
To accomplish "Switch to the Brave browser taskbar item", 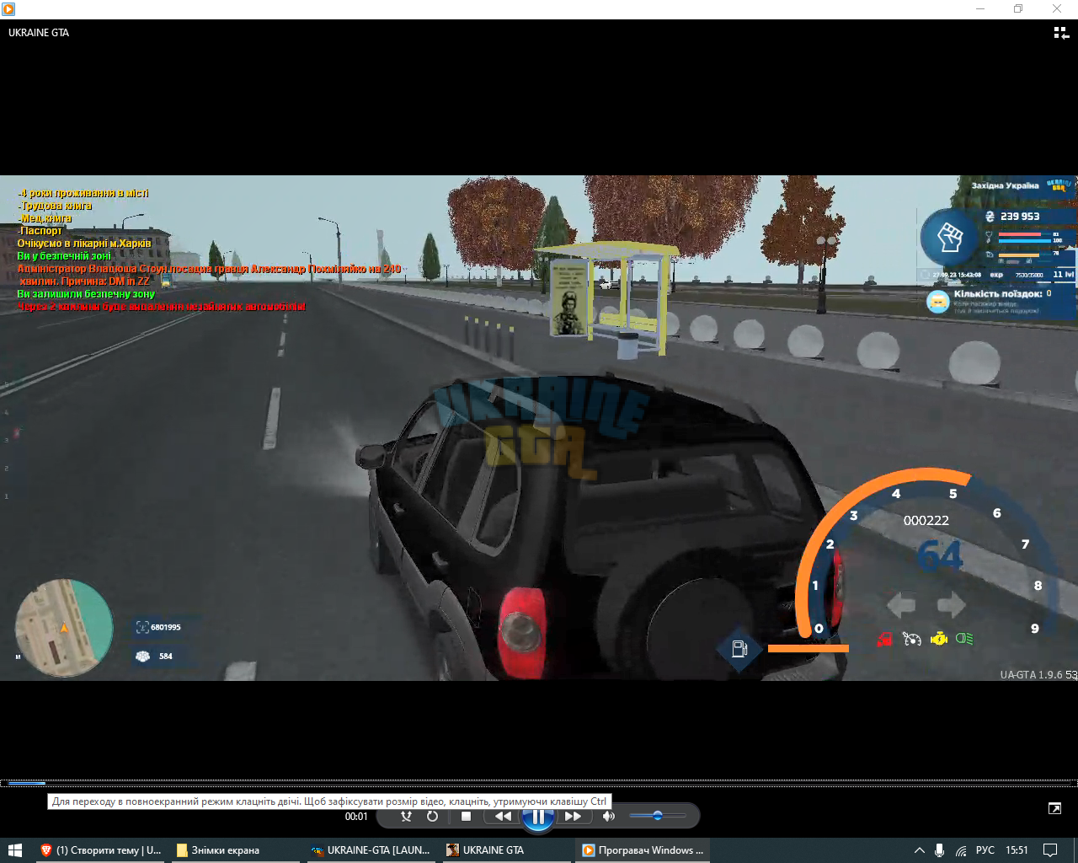I will click(x=100, y=850).
